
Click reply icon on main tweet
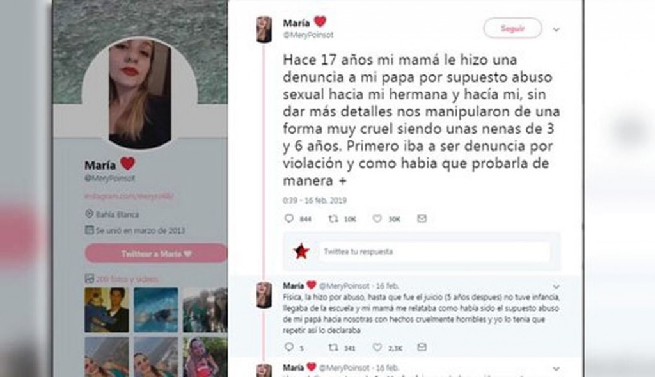click(x=288, y=218)
